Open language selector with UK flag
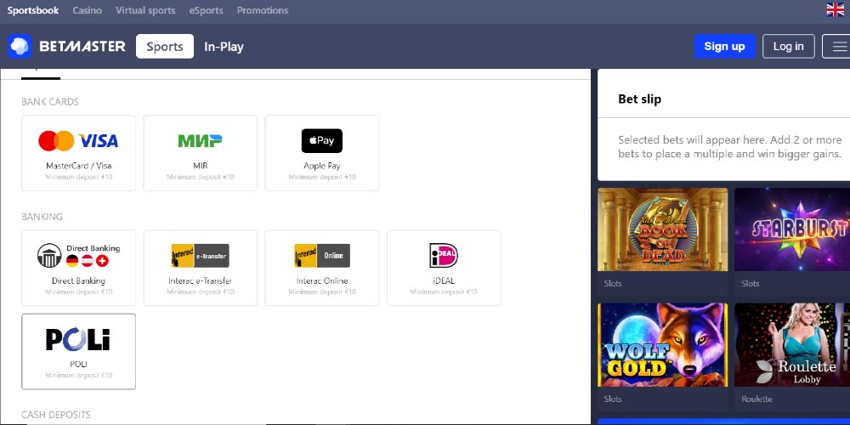The width and height of the screenshot is (850, 425). click(x=835, y=10)
